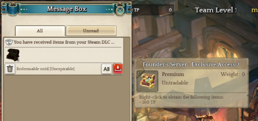258x121 pixels.
Task: Click the Redeemable until Unexpirable text
Action: [x=45, y=69]
